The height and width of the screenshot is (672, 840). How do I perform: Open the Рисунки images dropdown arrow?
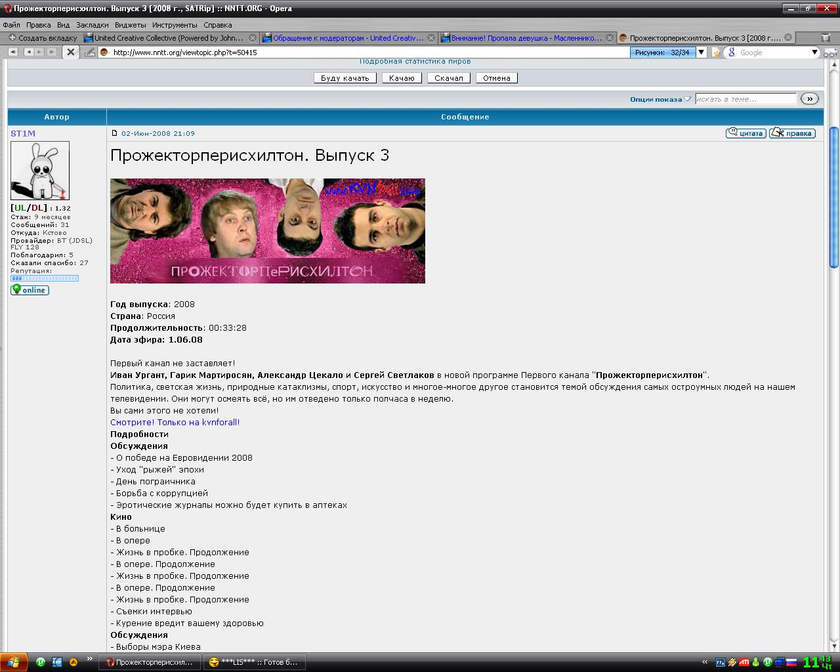(x=701, y=52)
